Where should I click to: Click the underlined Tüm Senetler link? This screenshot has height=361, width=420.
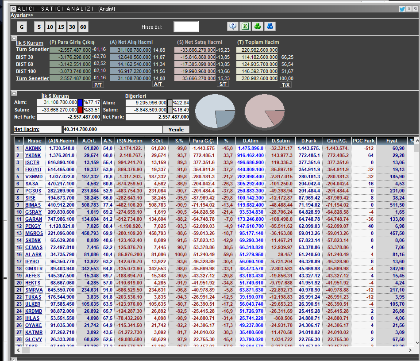tap(32, 78)
